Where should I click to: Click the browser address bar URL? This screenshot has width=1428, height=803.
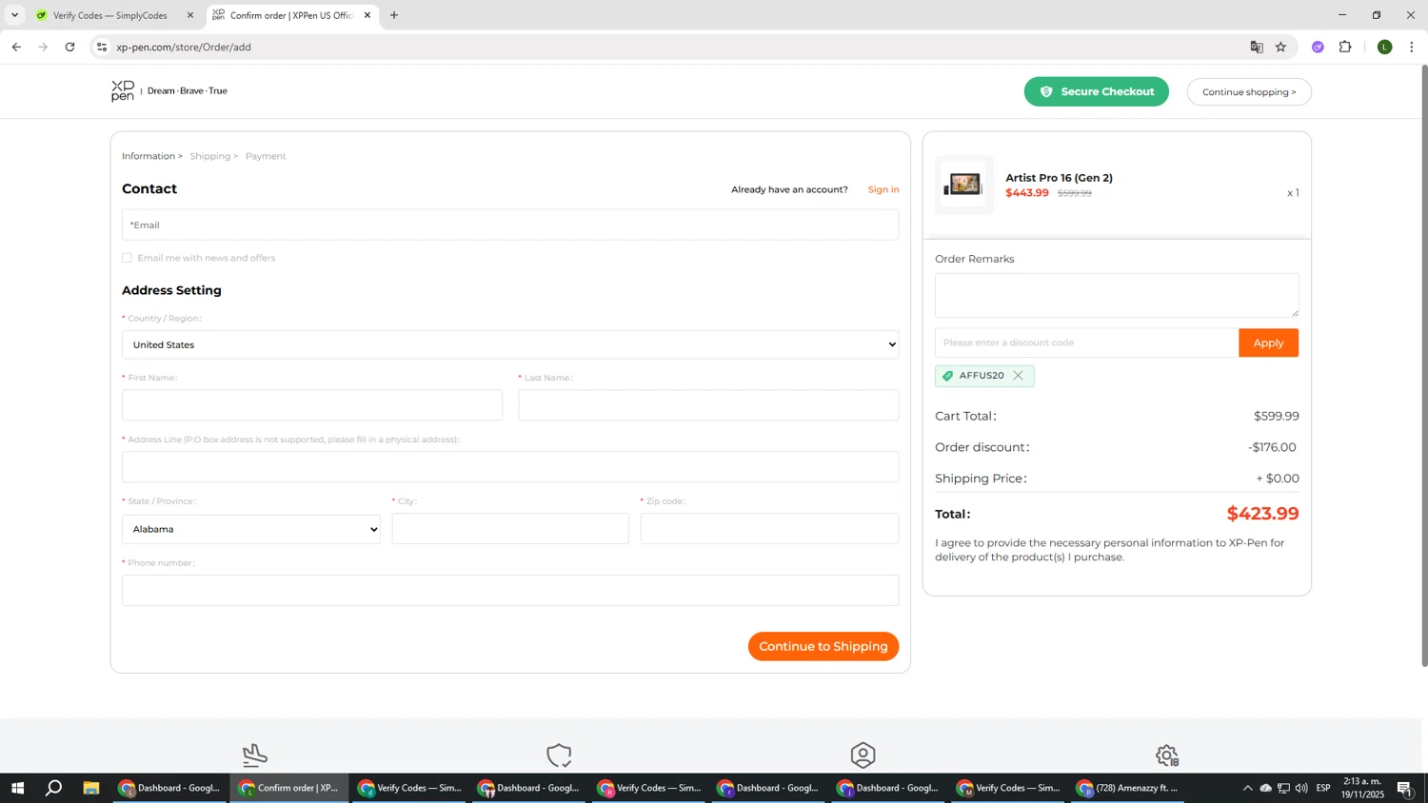coord(184,47)
